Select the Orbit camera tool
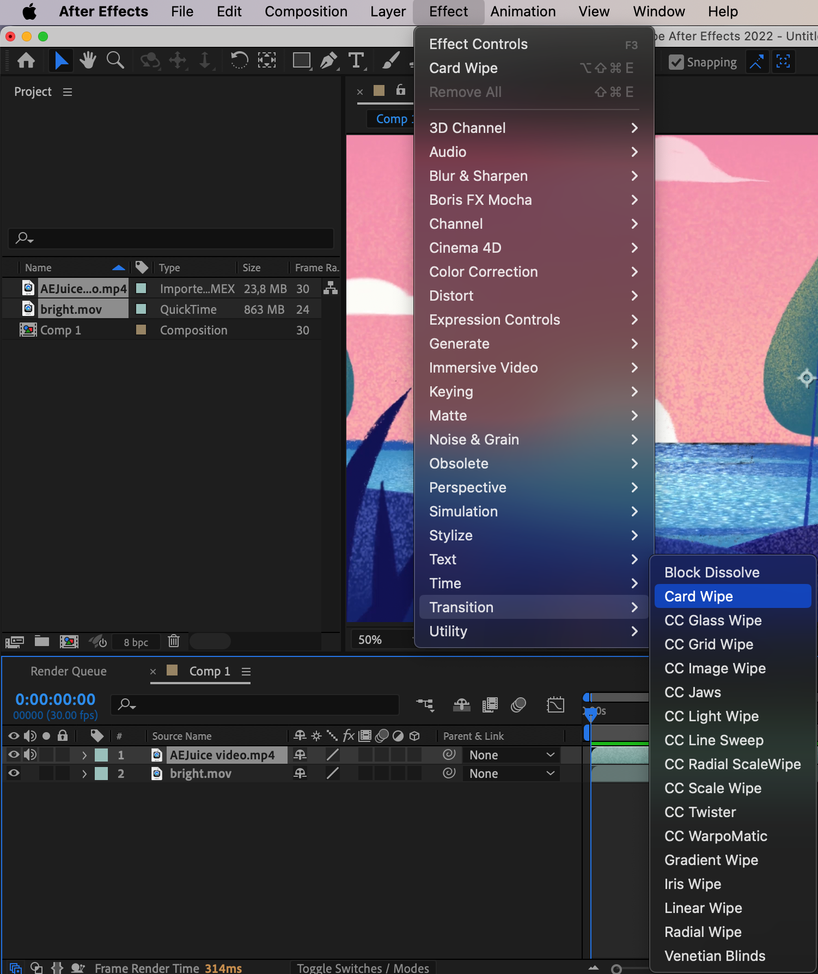The width and height of the screenshot is (818, 974). [150, 60]
